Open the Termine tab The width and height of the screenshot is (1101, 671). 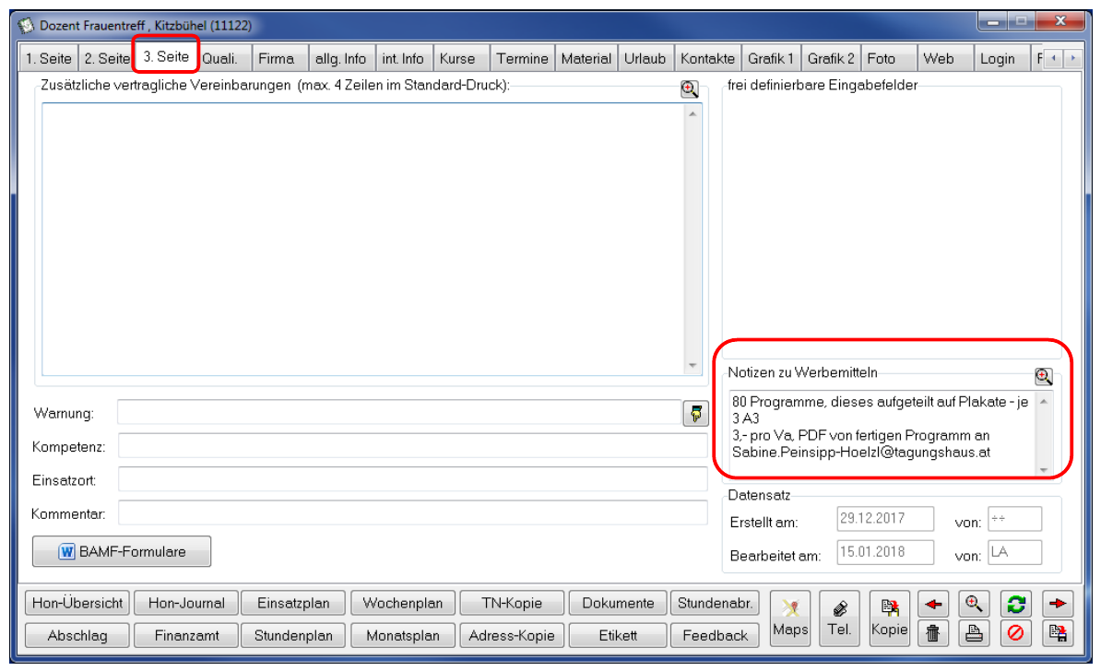pyautogui.click(x=523, y=59)
